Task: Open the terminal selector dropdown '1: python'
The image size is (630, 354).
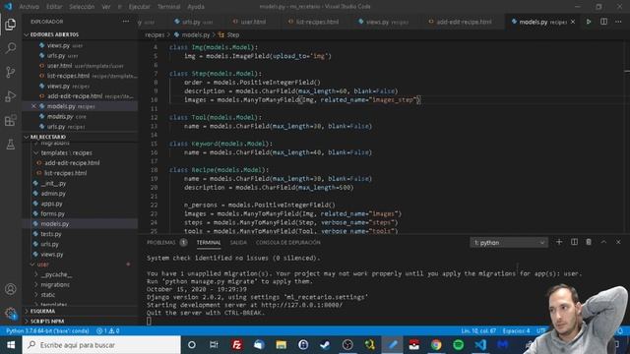Action: coord(509,243)
